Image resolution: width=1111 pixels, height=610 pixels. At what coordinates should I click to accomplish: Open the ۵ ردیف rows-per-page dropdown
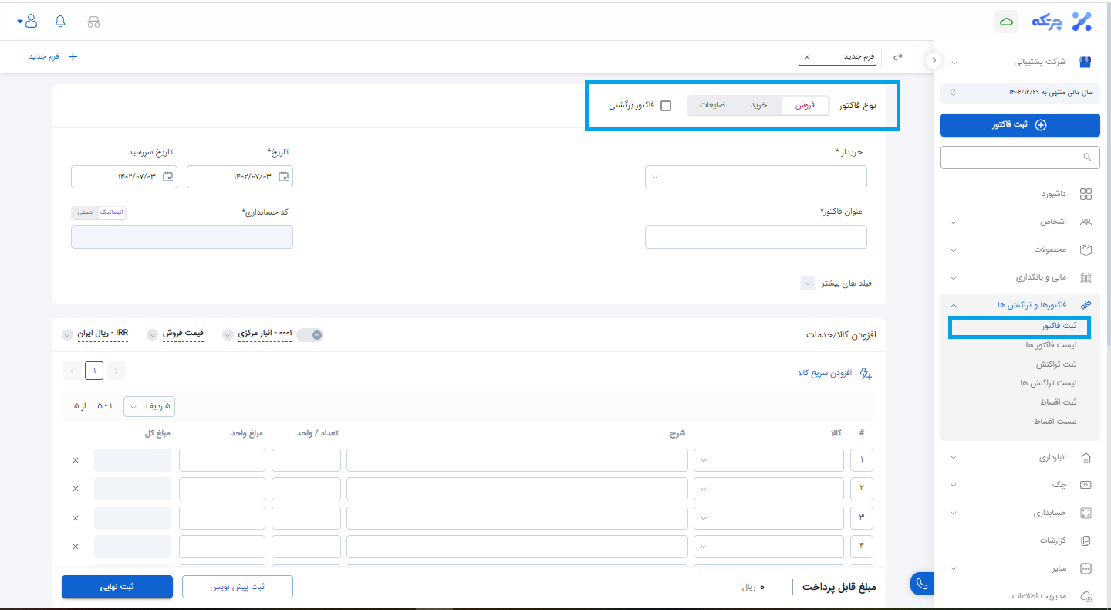(x=149, y=406)
